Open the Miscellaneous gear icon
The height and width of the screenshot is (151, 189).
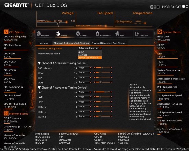(x=97, y=34)
